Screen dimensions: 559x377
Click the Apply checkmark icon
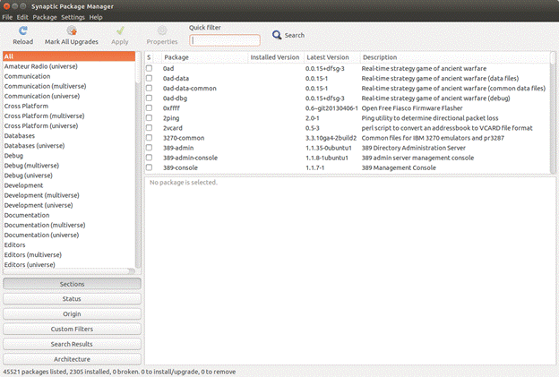(120, 30)
